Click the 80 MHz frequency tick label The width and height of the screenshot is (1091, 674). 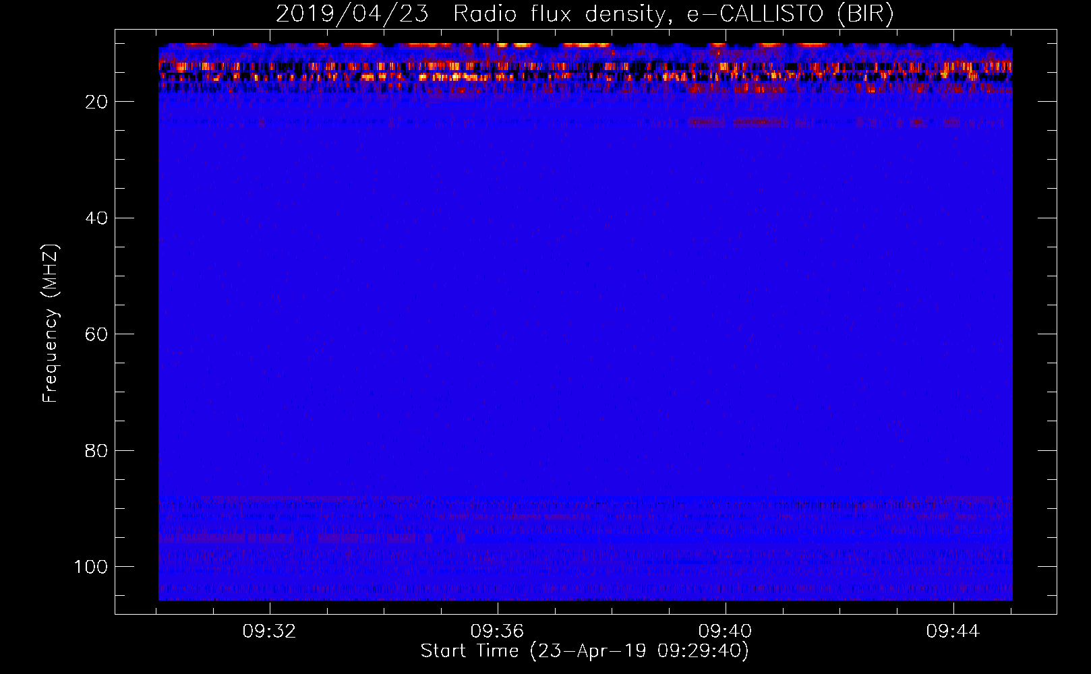96,450
